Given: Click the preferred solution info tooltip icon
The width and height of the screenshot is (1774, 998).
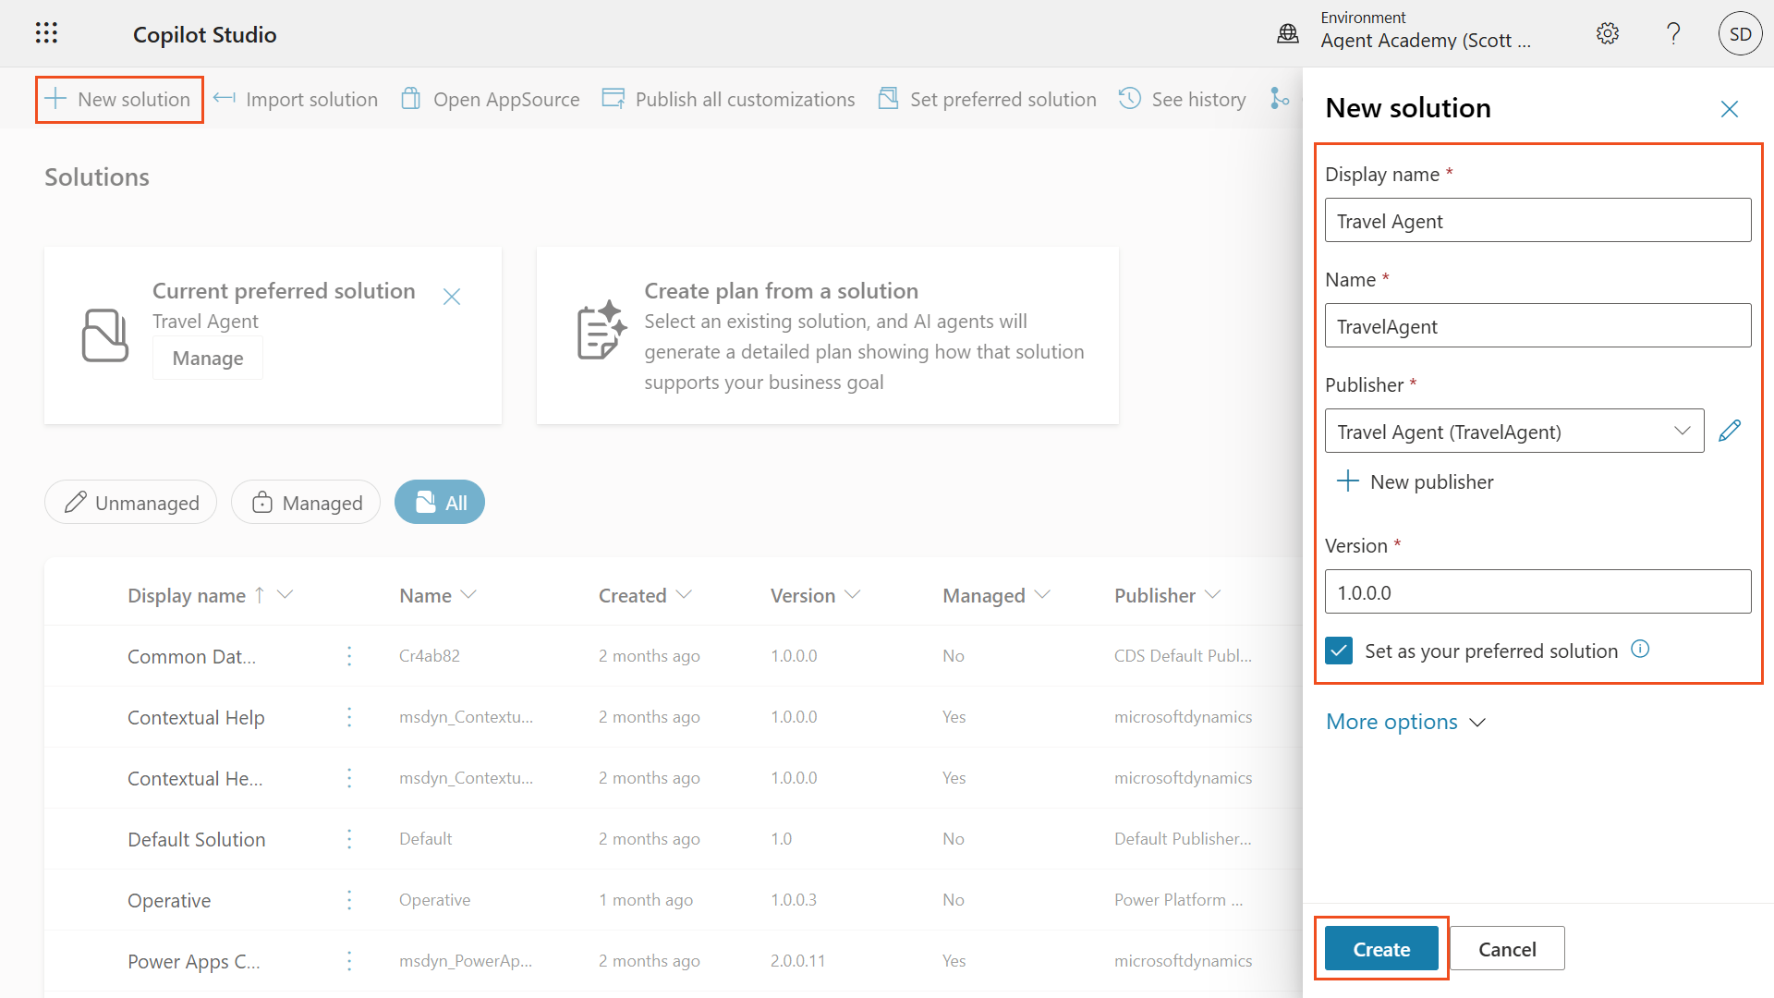Looking at the screenshot, I should 1640,650.
